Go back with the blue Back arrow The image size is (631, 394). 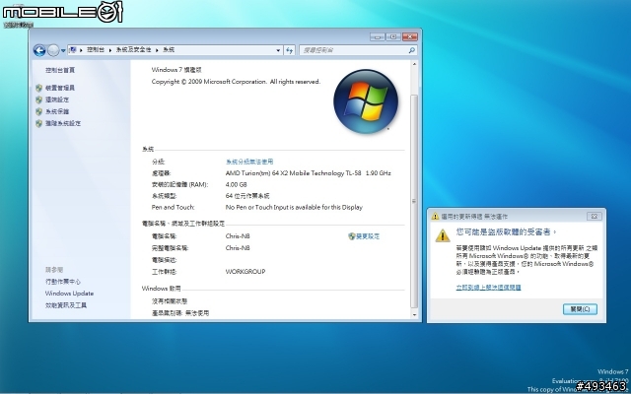39,50
